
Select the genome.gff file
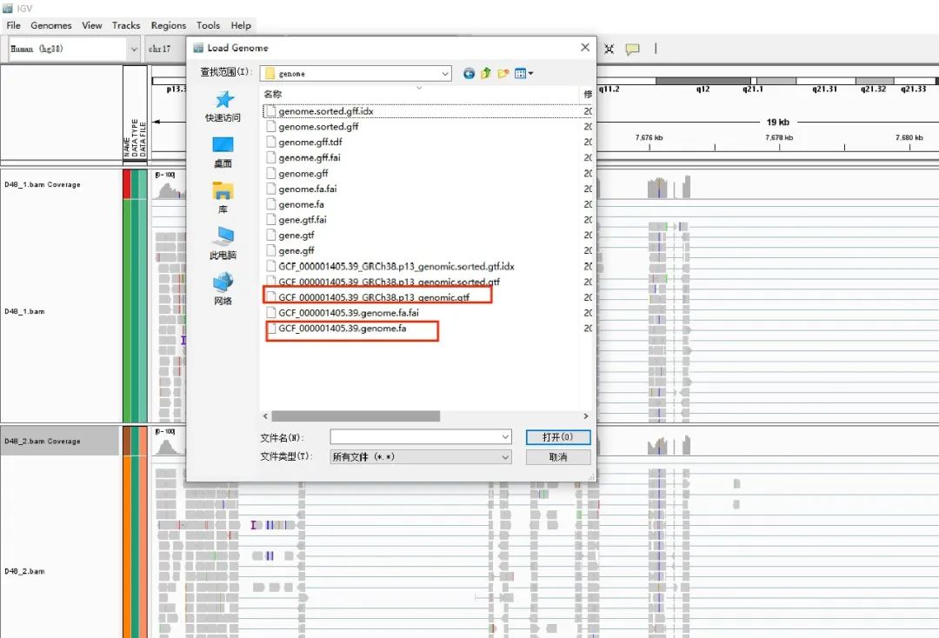tap(303, 173)
